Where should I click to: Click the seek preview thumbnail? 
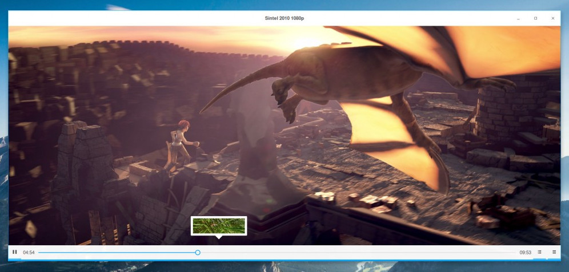click(x=219, y=226)
